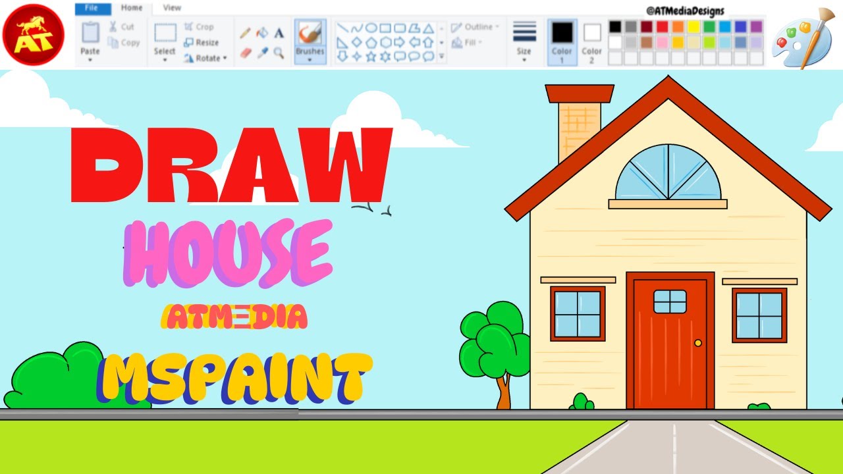Image resolution: width=843 pixels, height=474 pixels.
Task: Open the Paste dropdown arrow
Action: coord(90,60)
